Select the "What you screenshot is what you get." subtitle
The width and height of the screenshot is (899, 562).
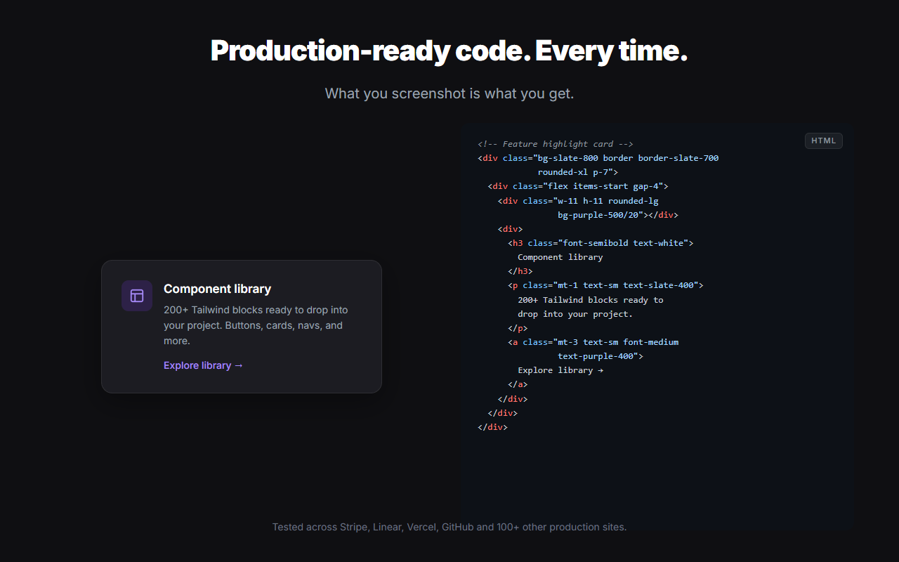coord(449,93)
